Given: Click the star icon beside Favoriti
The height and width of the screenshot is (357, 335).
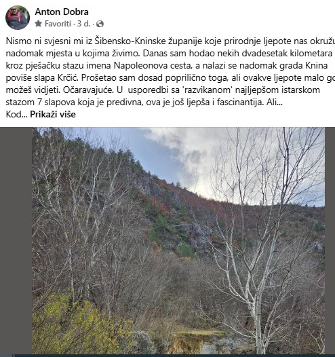Looking at the screenshot, I should [39, 24].
